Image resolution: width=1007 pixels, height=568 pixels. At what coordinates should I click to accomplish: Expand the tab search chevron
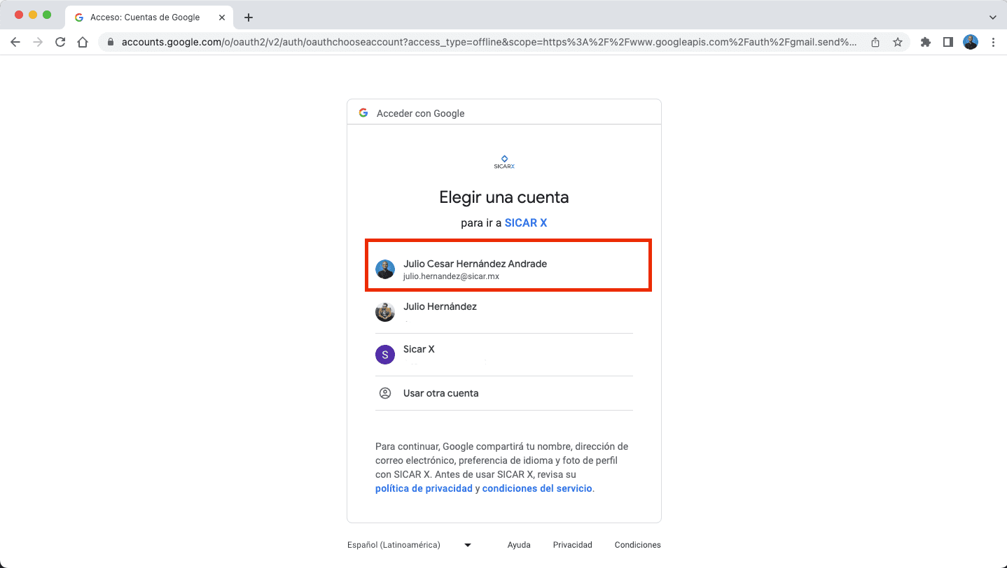pos(992,17)
